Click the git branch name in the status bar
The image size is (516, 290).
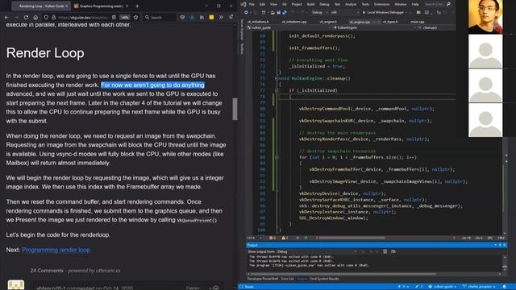tap(479, 287)
